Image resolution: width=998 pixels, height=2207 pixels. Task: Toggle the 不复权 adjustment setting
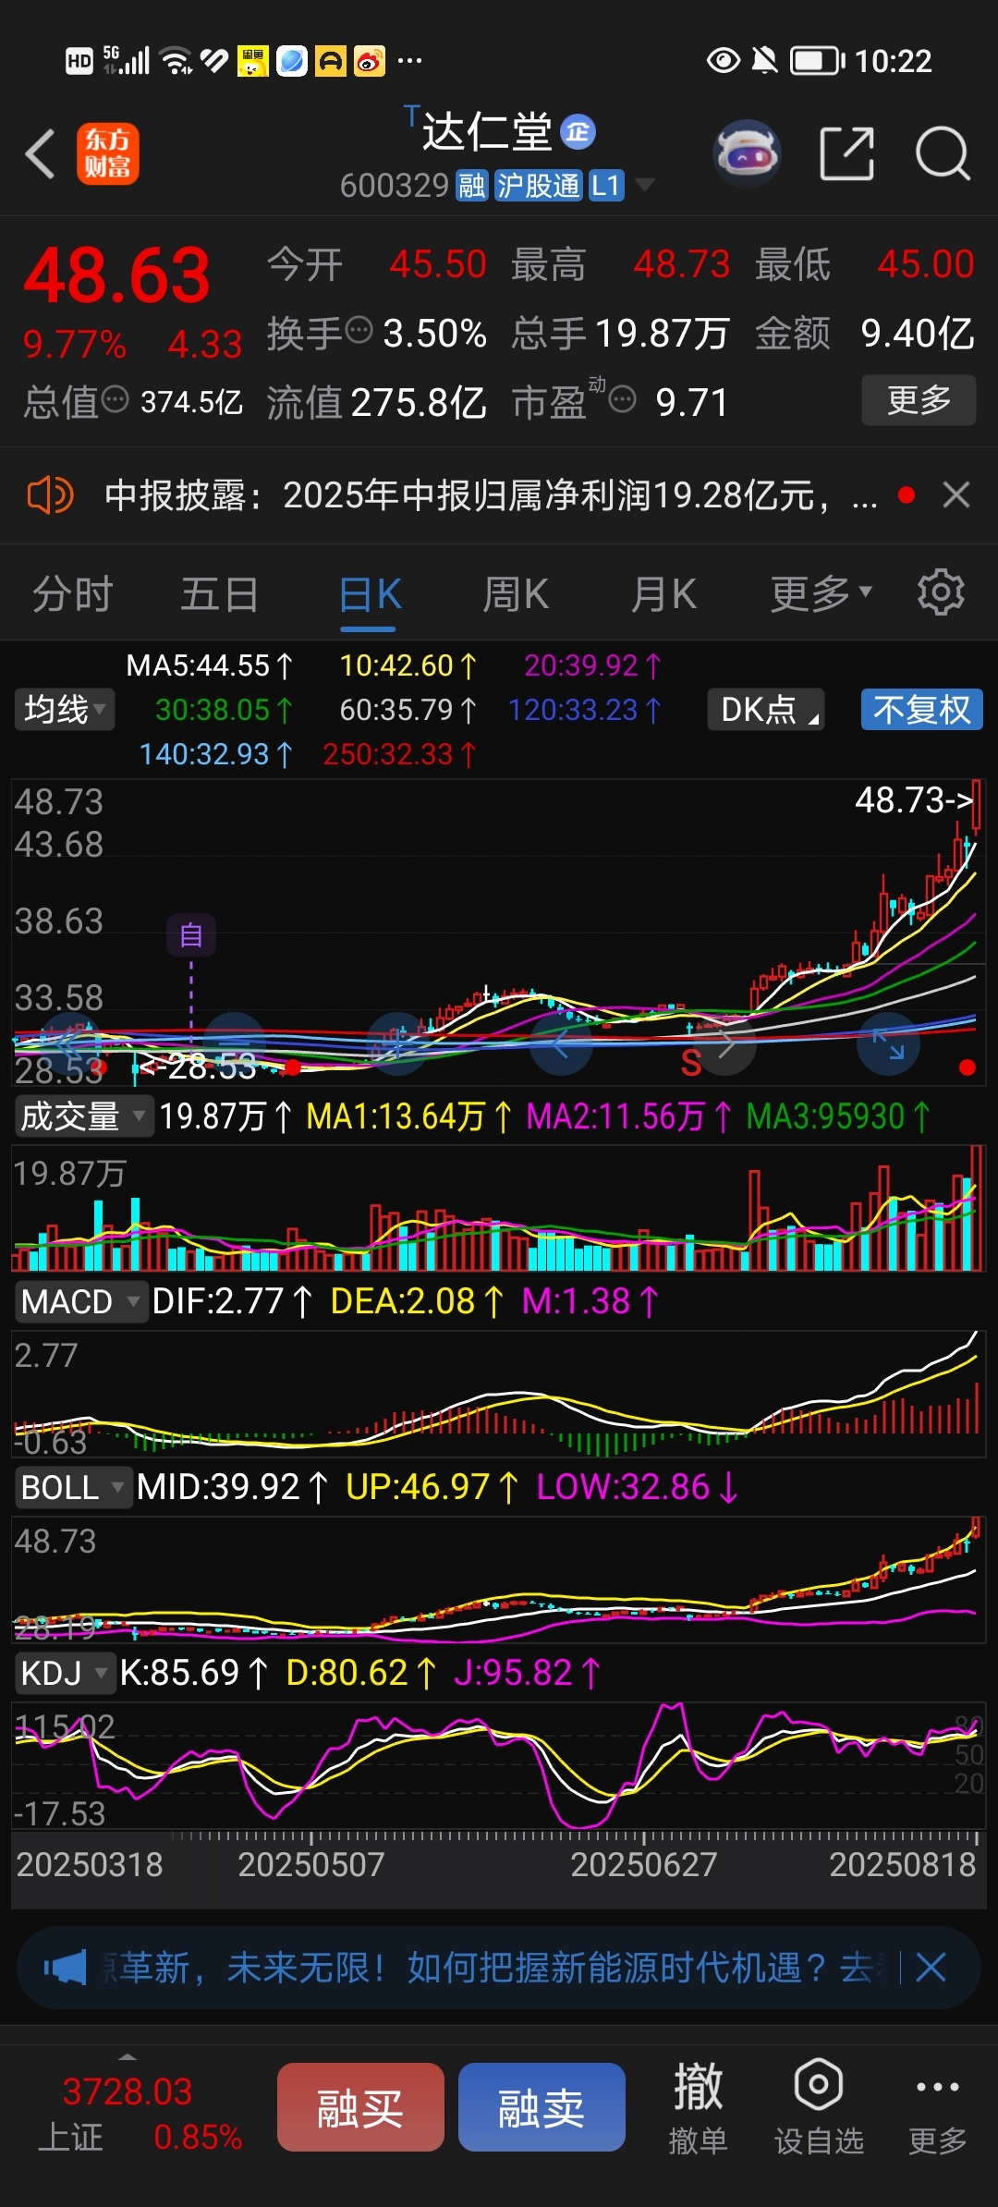coord(921,710)
